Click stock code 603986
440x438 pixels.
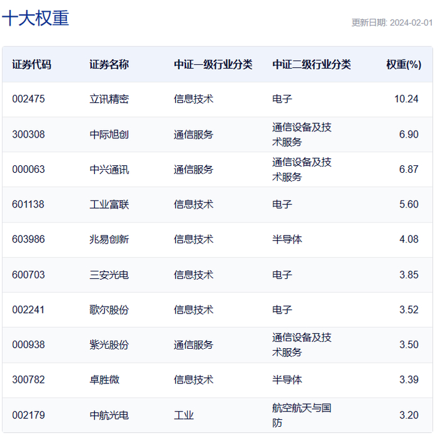28,239
